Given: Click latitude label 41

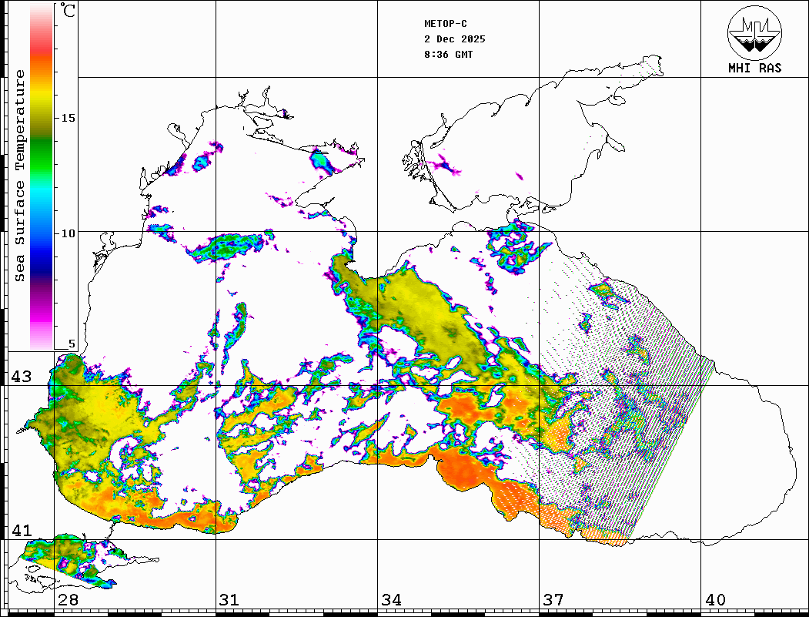Looking at the screenshot, I should tap(20, 531).
